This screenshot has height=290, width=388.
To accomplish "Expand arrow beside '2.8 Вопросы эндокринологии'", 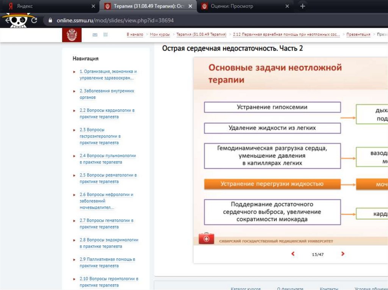I will click(x=74, y=240).
